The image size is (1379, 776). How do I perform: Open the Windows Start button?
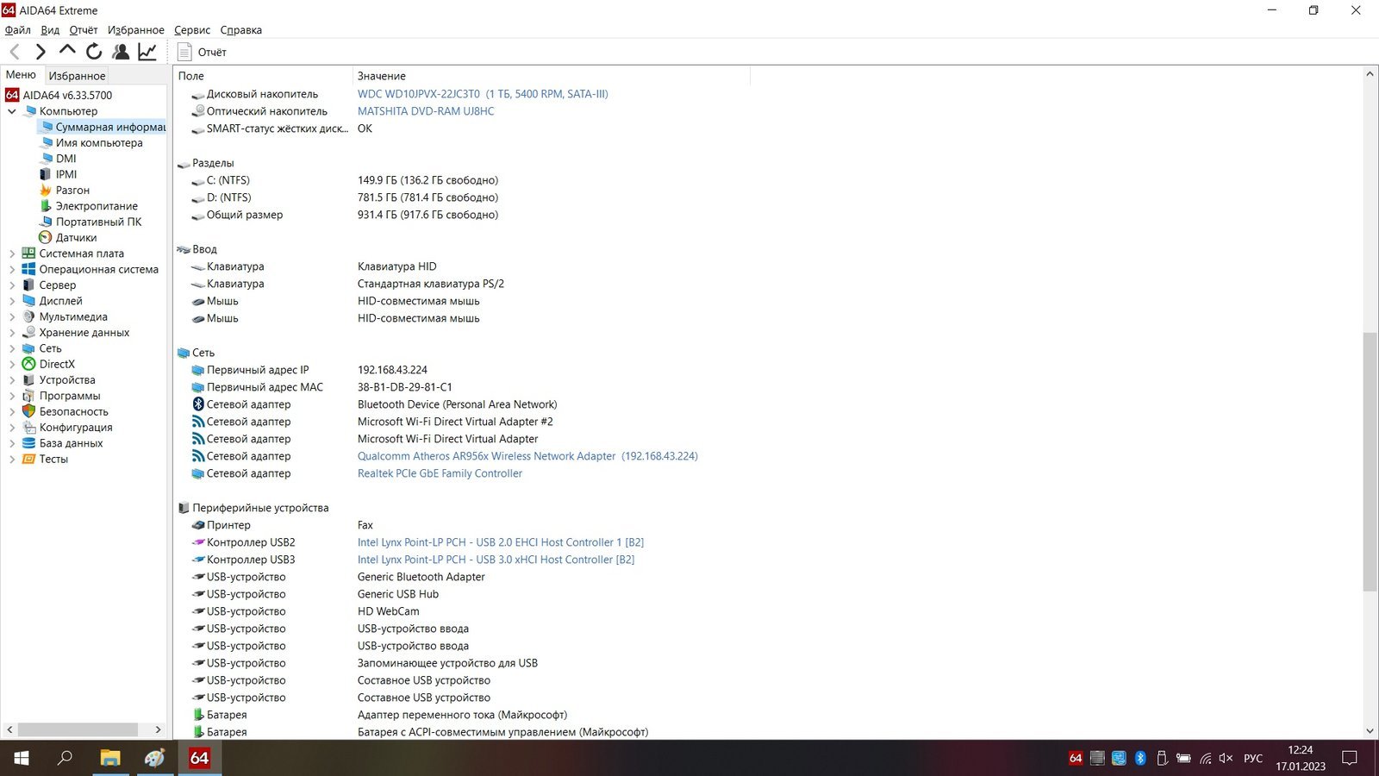pyautogui.click(x=22, y=758)
